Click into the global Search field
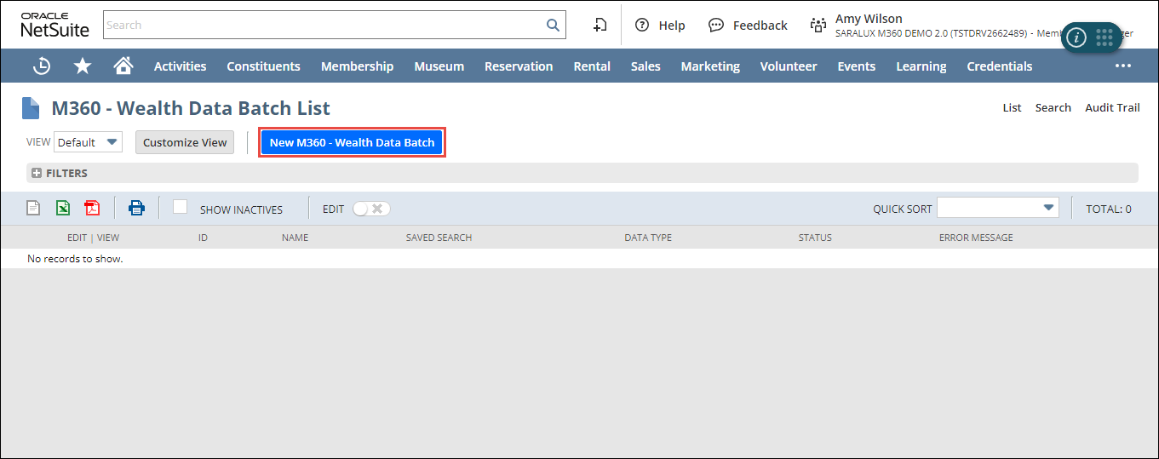The height and width of the screenshot is (459, 1159). click(324, 25)
